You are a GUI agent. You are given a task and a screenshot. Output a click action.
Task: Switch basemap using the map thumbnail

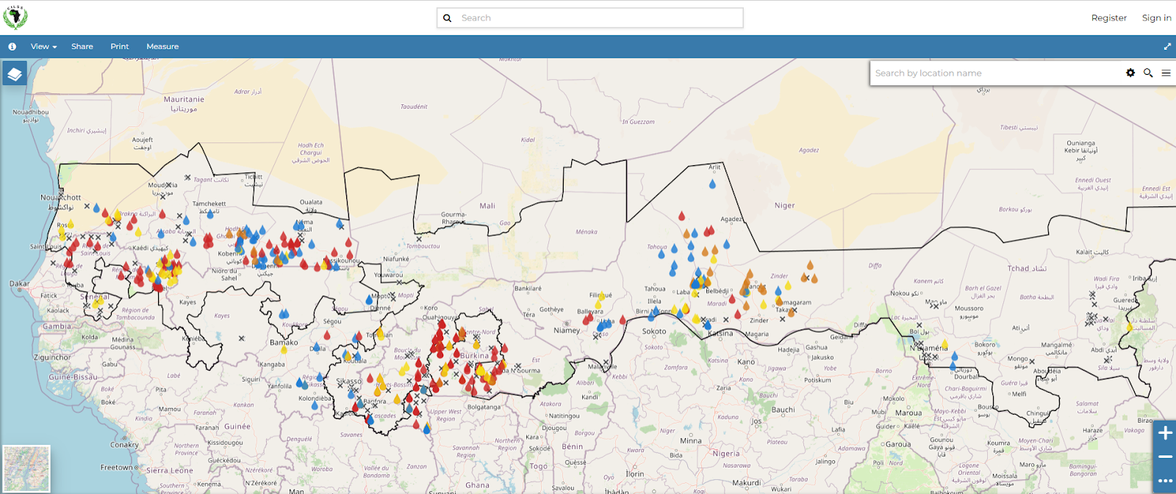(26, 468)
